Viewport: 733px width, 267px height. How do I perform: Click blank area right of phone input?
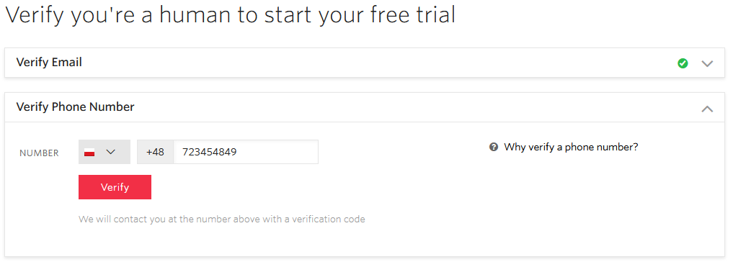pyautogui.click(x=402, y=152)
